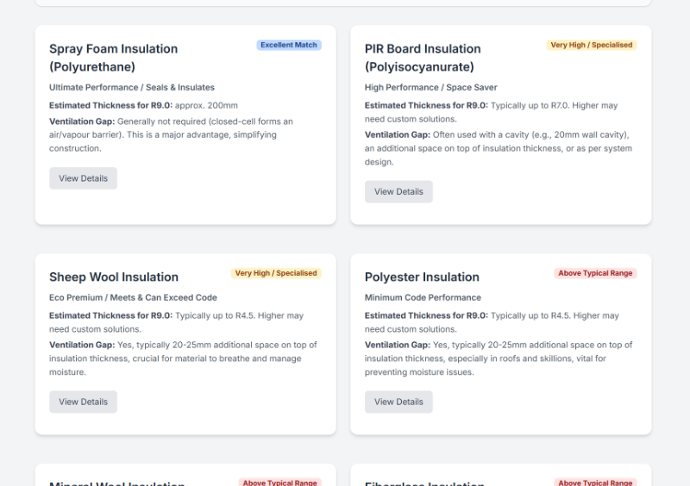The height and width of the screenshot is (486, 690).
Task: Click the PIR Board Ventilation Gap description
Action: coord(499,148)
